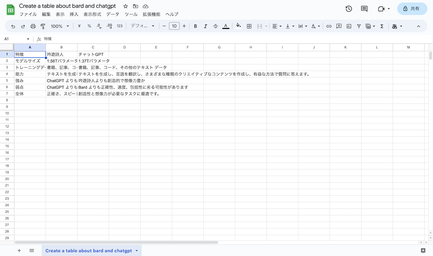Select row header 10
433x256 pixels.
click(x=7, y=113)
